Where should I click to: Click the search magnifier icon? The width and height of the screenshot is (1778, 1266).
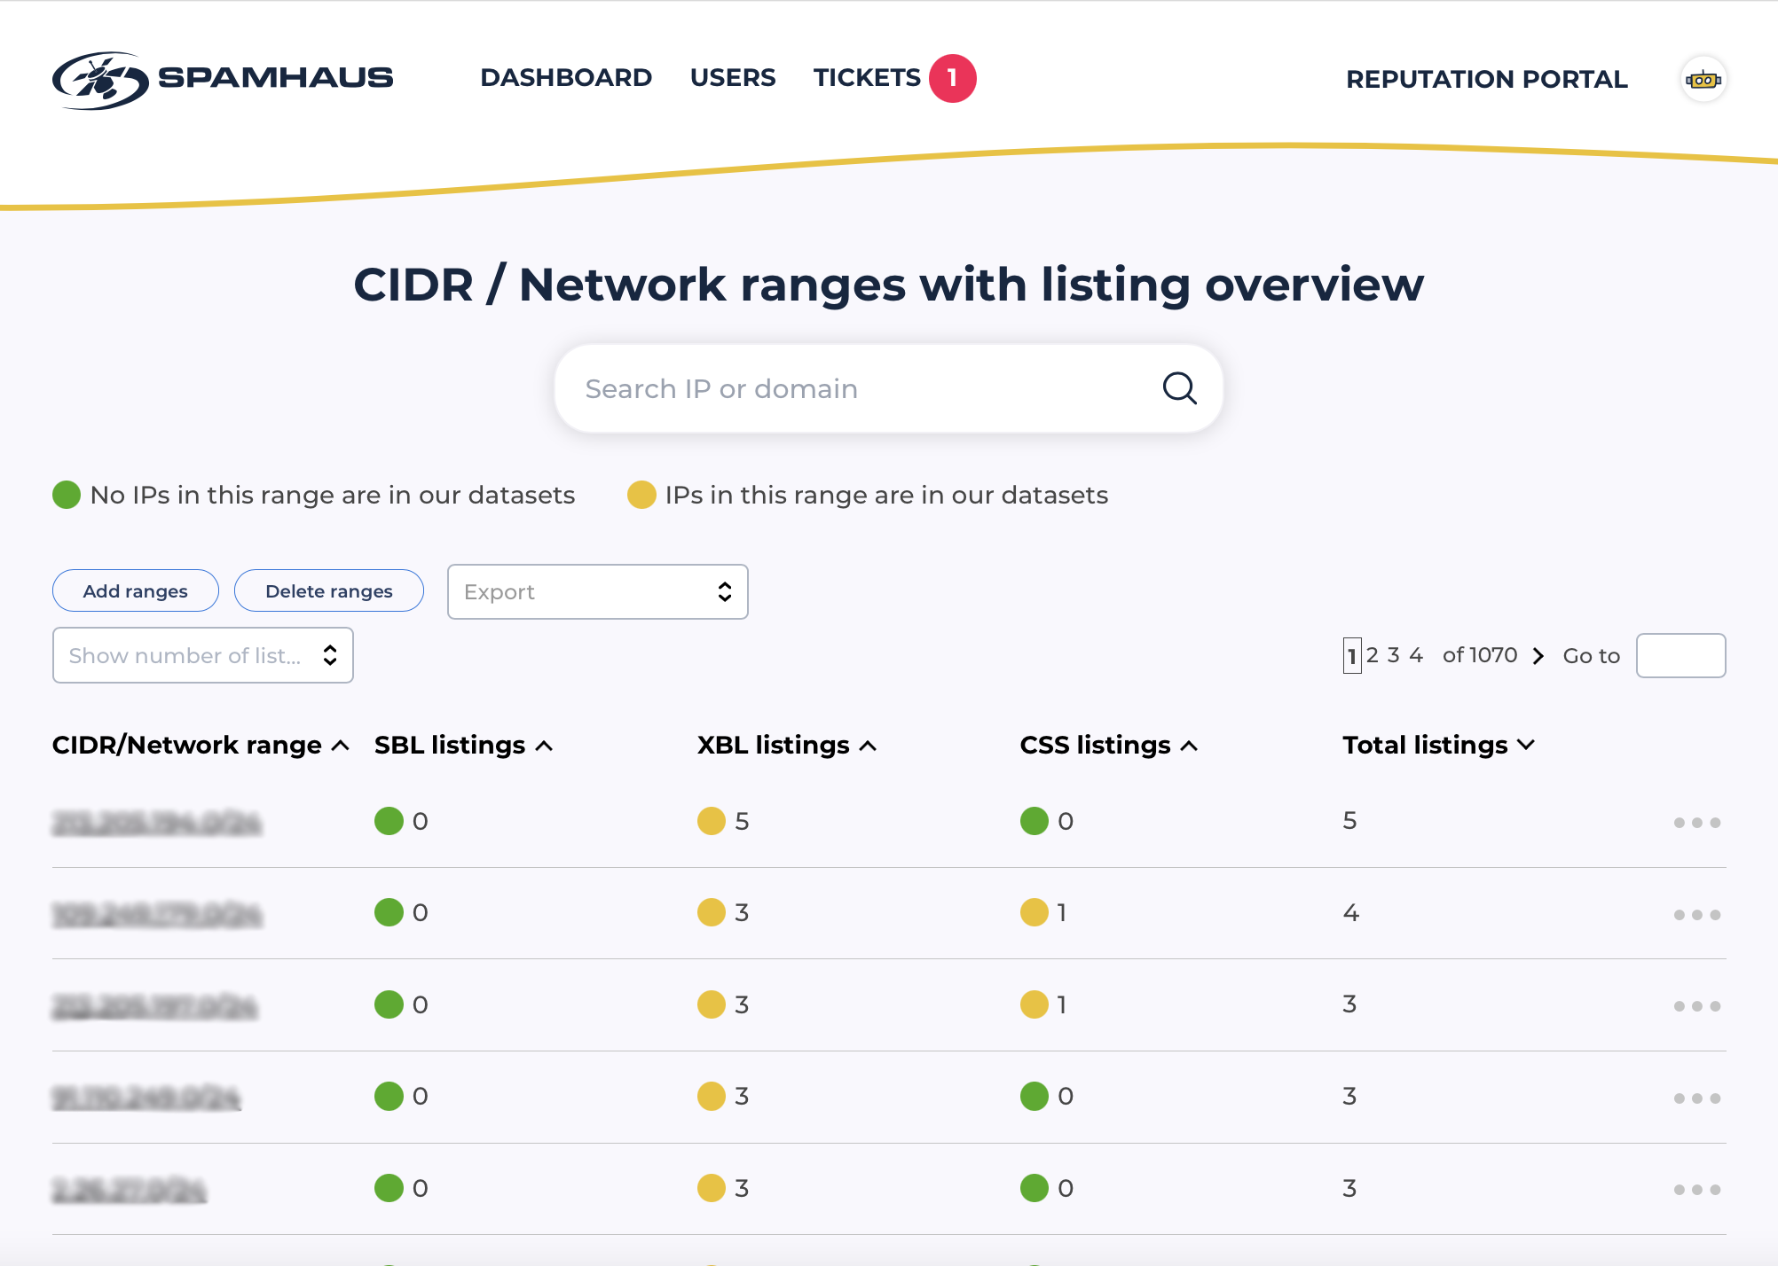pyautogui.click(x=1179, y=388)
